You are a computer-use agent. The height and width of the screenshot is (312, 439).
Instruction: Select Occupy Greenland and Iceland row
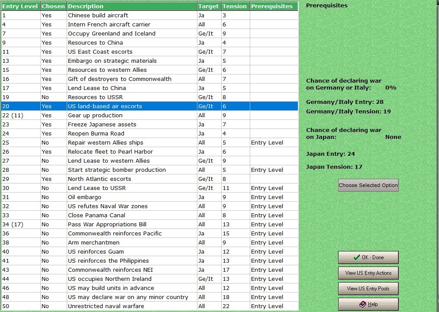point(149,34)
